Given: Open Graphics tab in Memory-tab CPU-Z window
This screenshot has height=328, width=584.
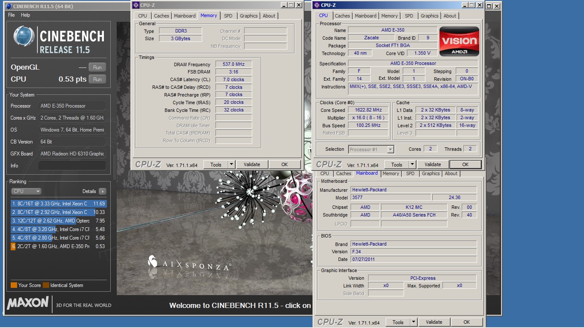Looking at the screenshot, I should (249, 16).
